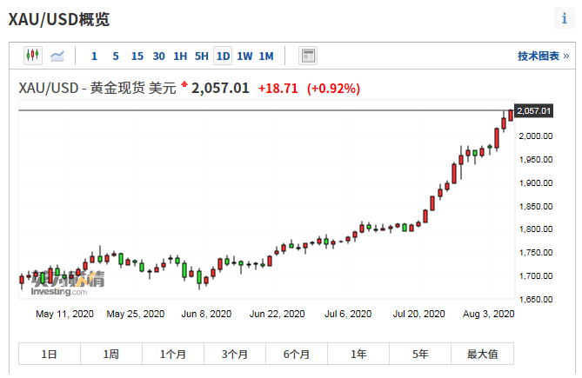Screen dimensions: 582x378
Task: Click the 1,750.00 price axis label
Action: [x=536, y=252]
